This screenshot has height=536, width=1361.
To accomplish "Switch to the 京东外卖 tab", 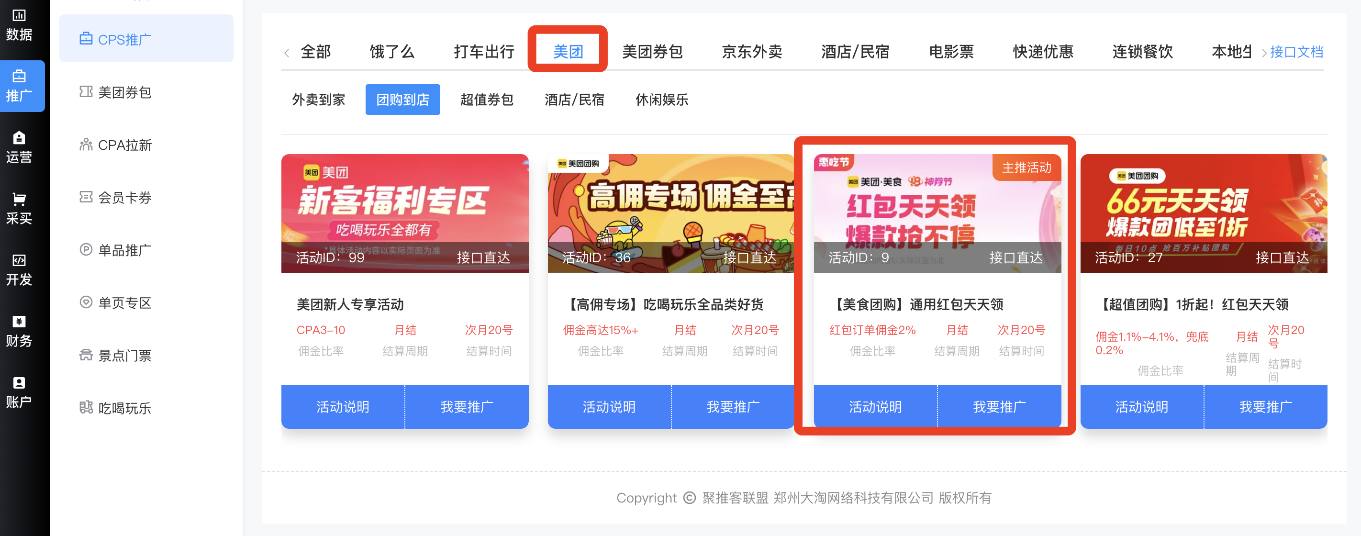I will pyautogui.click(x=751, y=52).
